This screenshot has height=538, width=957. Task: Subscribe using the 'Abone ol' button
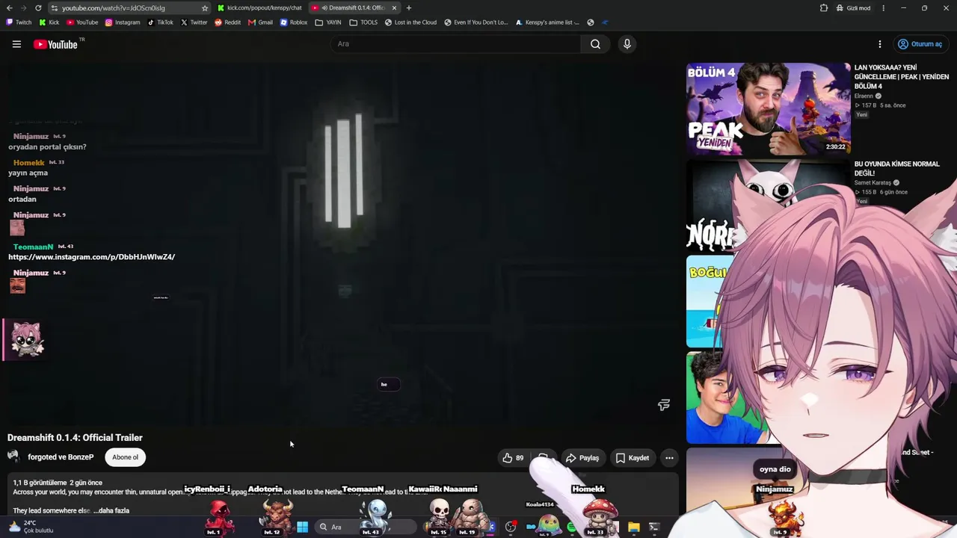point(125,457)
